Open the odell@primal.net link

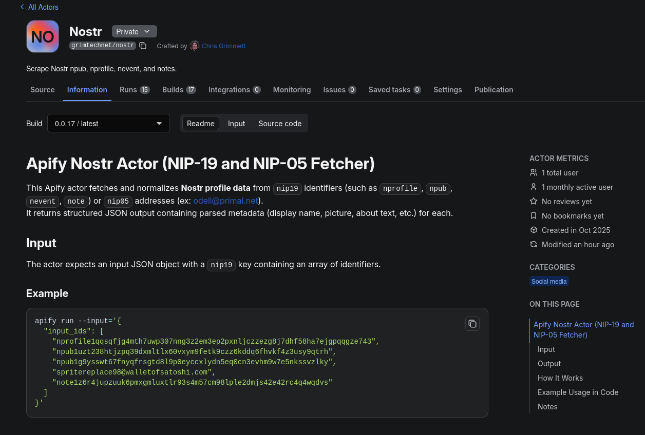point(225,201)
